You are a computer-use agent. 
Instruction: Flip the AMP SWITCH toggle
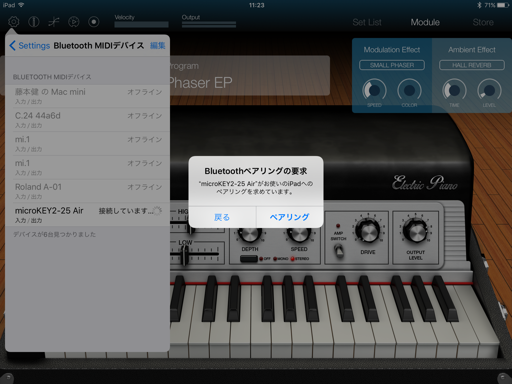[x=339, y=251]
